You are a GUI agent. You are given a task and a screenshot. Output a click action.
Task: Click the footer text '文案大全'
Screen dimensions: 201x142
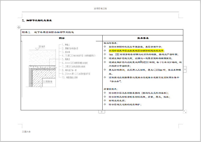pos(26,131)
